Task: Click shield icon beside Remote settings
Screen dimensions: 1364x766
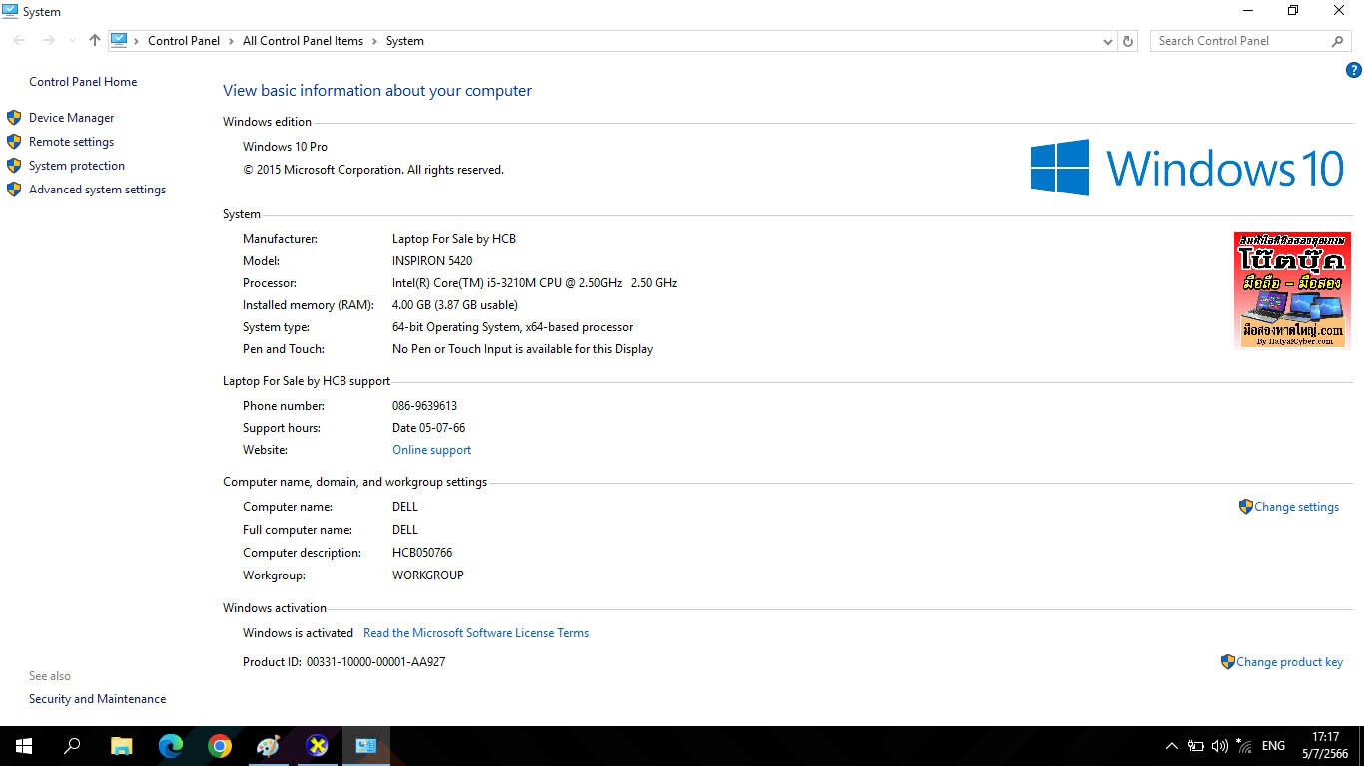Action: [x=14, y=142]
